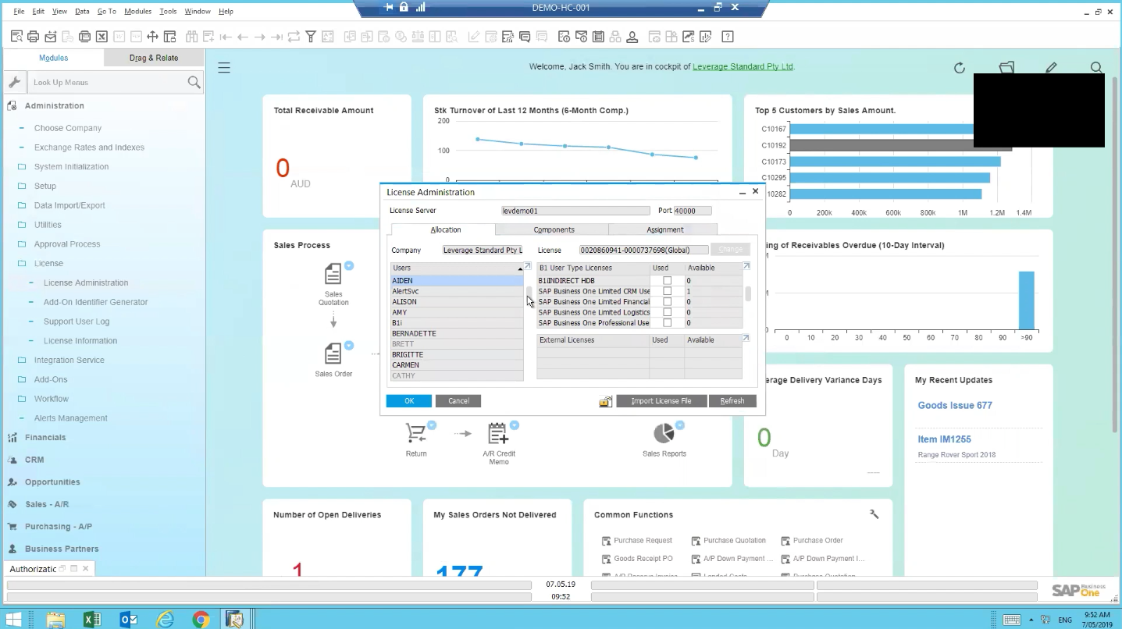Click the Return cart icon
The image size is (1122, 629).
(416, 433)
